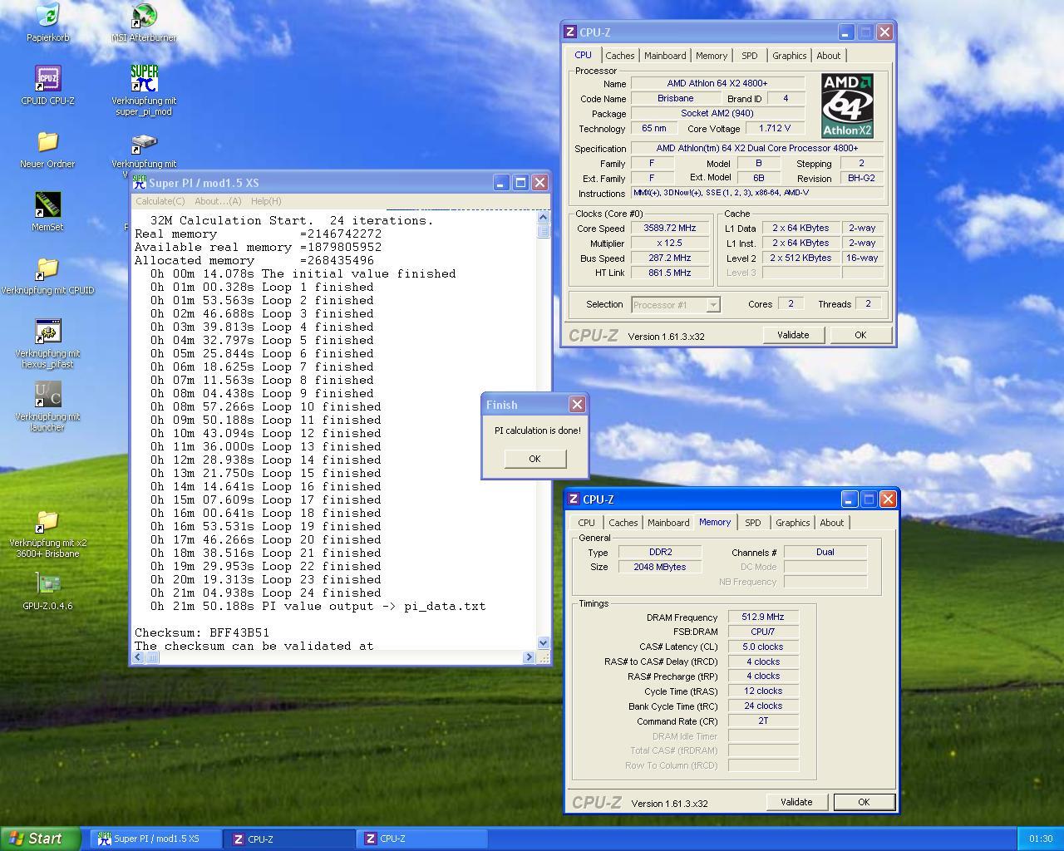Maximize the Super PI window

520,183
